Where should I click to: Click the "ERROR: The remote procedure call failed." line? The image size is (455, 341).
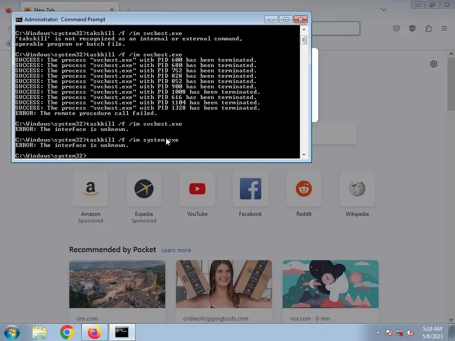(x=86, y=113)
